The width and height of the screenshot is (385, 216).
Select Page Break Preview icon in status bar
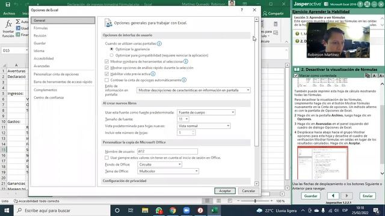230,201
